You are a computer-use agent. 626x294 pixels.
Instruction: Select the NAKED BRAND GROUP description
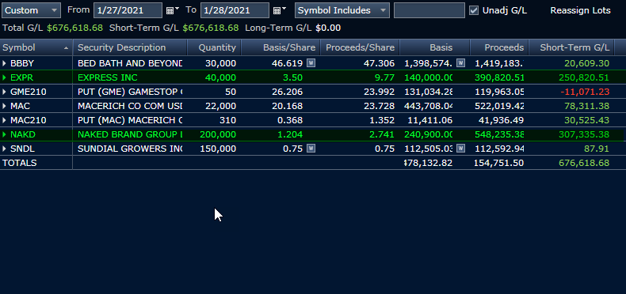[x=130, y=134]
